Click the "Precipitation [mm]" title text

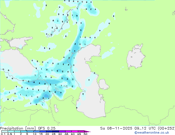18,128
